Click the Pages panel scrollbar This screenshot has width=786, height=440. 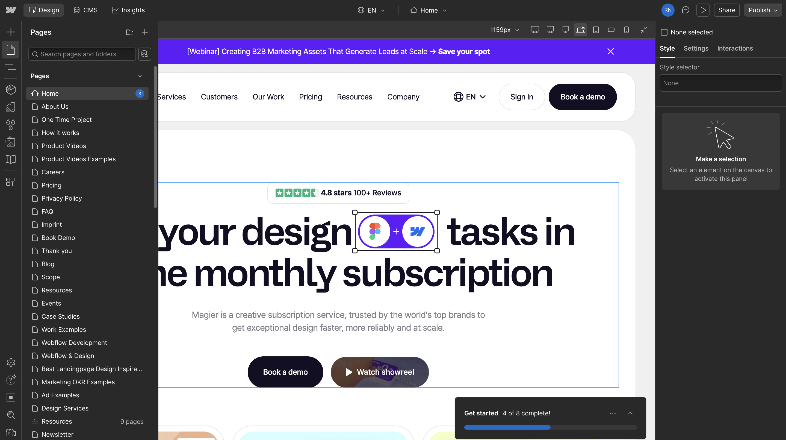click(x=155, y=137)
